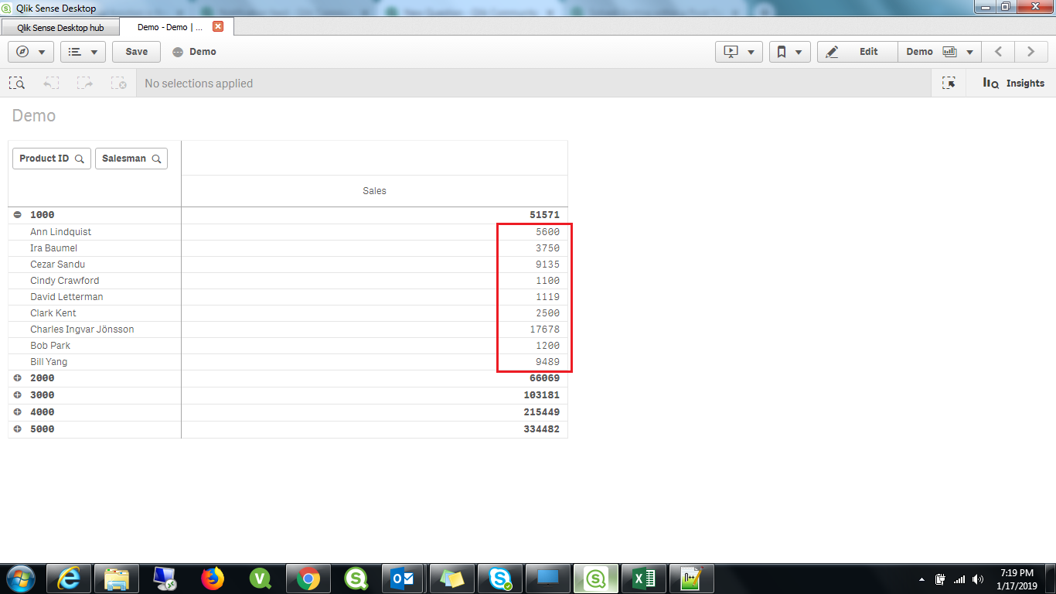This screenshot has width=1056, height=594.
Task: Click the selections tool icon
Action: tap(949, 83)
